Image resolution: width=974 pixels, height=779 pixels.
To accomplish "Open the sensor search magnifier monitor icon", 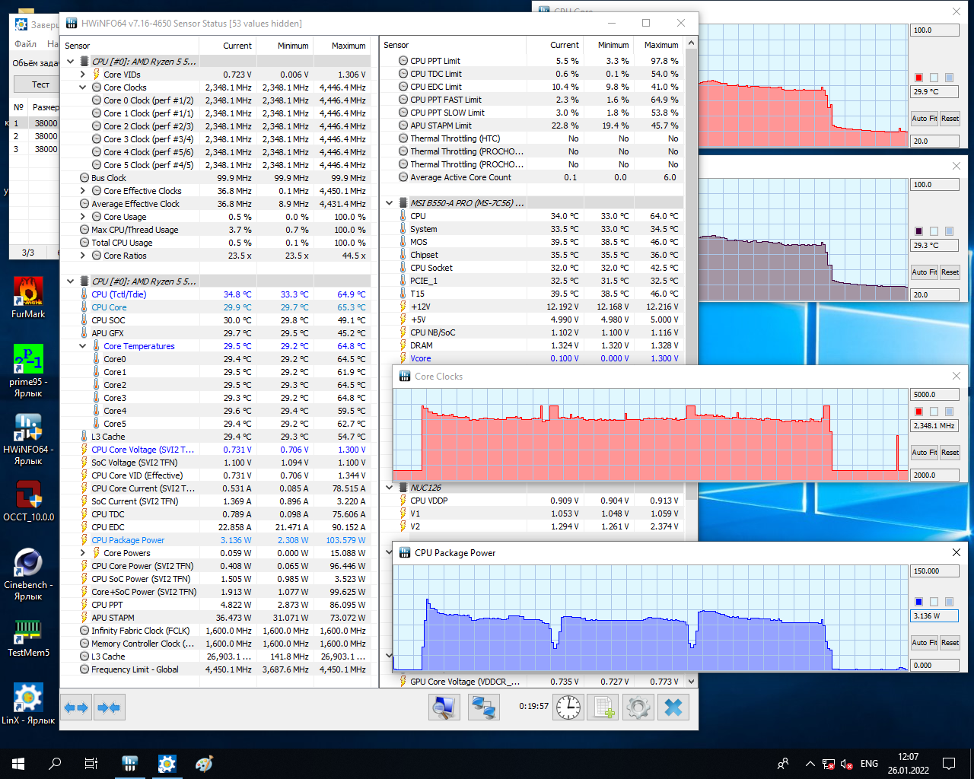I will click(x=444, y=707).
